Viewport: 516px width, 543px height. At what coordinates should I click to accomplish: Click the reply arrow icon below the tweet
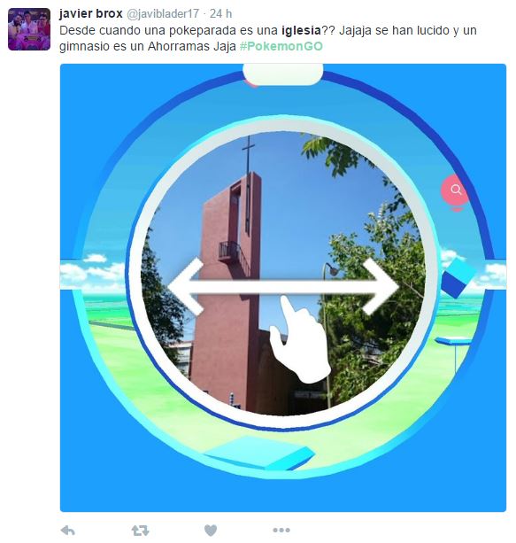click(68, 531)
